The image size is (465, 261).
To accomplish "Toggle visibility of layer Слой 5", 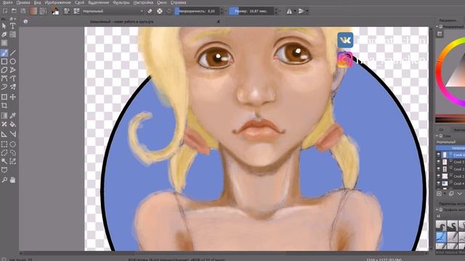I will (x=439, y=162).
